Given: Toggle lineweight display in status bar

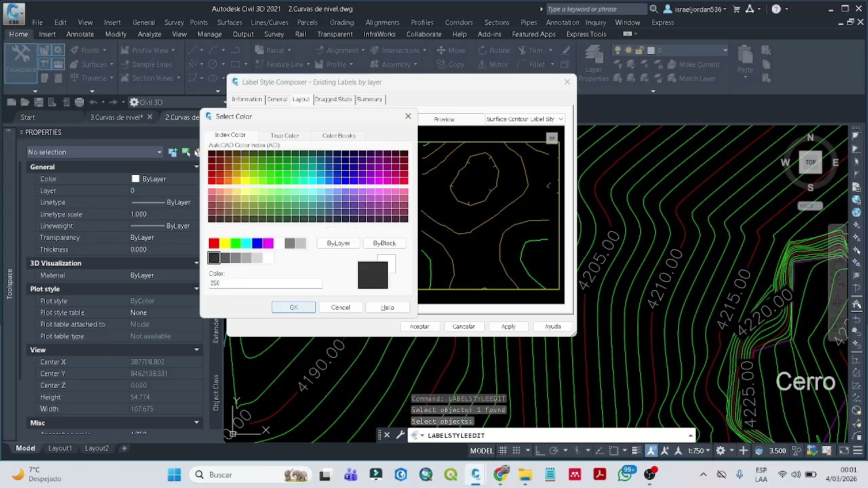Looking at the screenshot, I should [635, 450].
